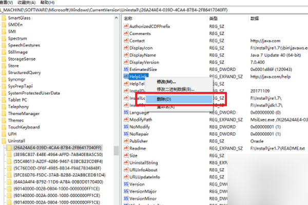Image resolution: width=308 pixels, height=205 pixels.
Task: Click the DisplayVersion value icon
Action: [126, 62]
